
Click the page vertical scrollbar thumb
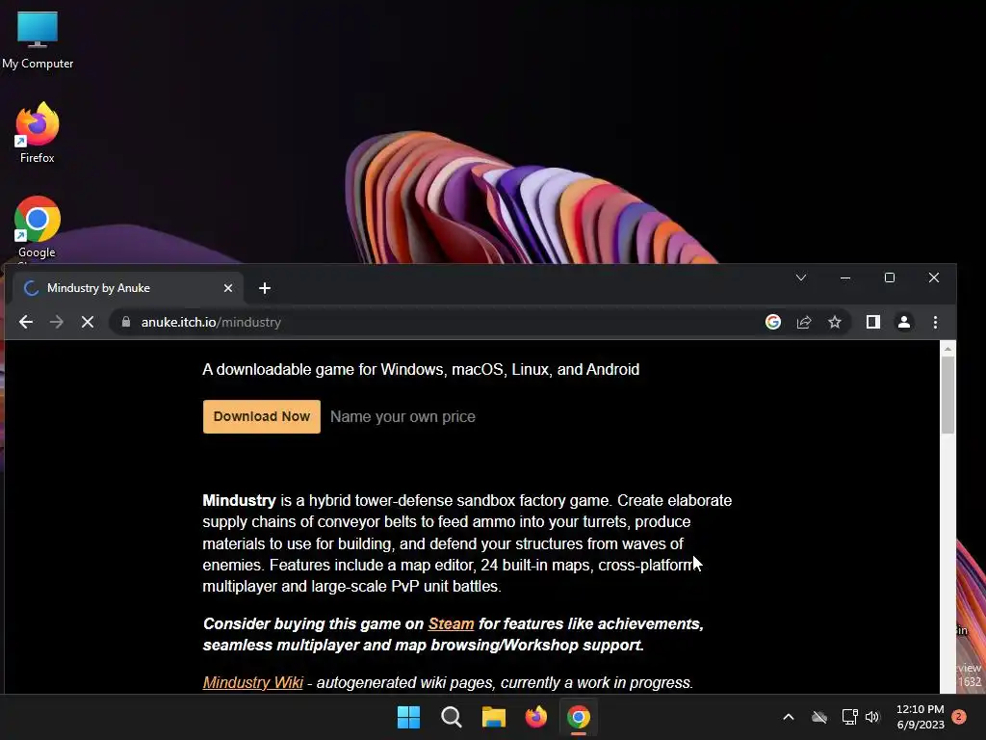947,395
